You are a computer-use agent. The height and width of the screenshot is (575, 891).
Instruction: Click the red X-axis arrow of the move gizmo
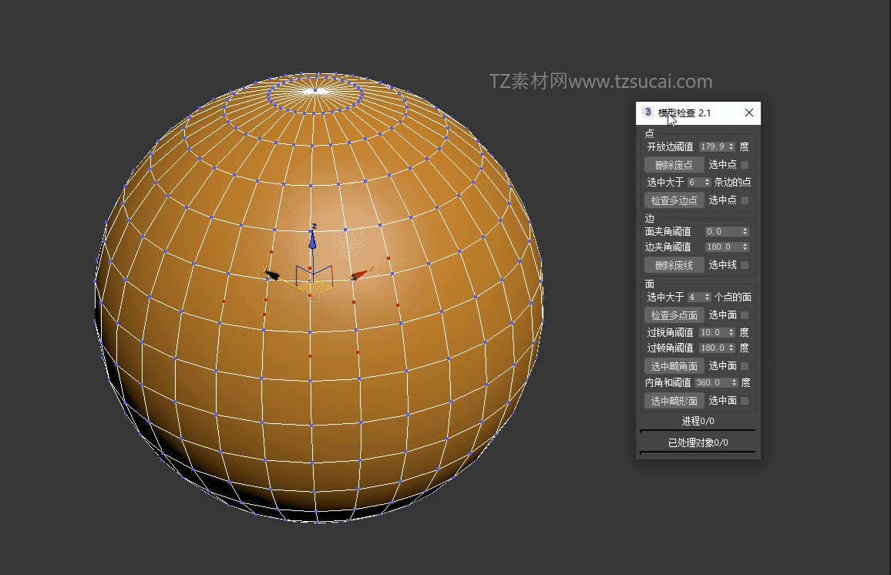tap(358, 274)
